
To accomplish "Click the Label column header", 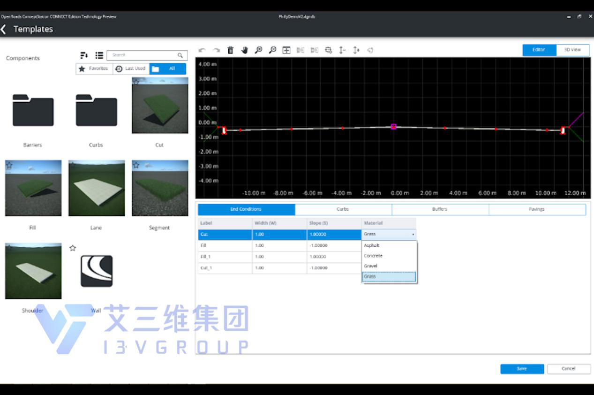I will [225, 223].
